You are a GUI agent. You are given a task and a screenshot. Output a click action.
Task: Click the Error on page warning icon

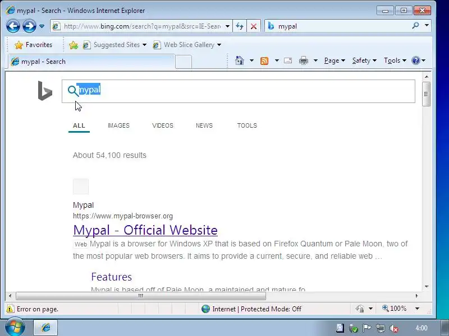(10, 309)
